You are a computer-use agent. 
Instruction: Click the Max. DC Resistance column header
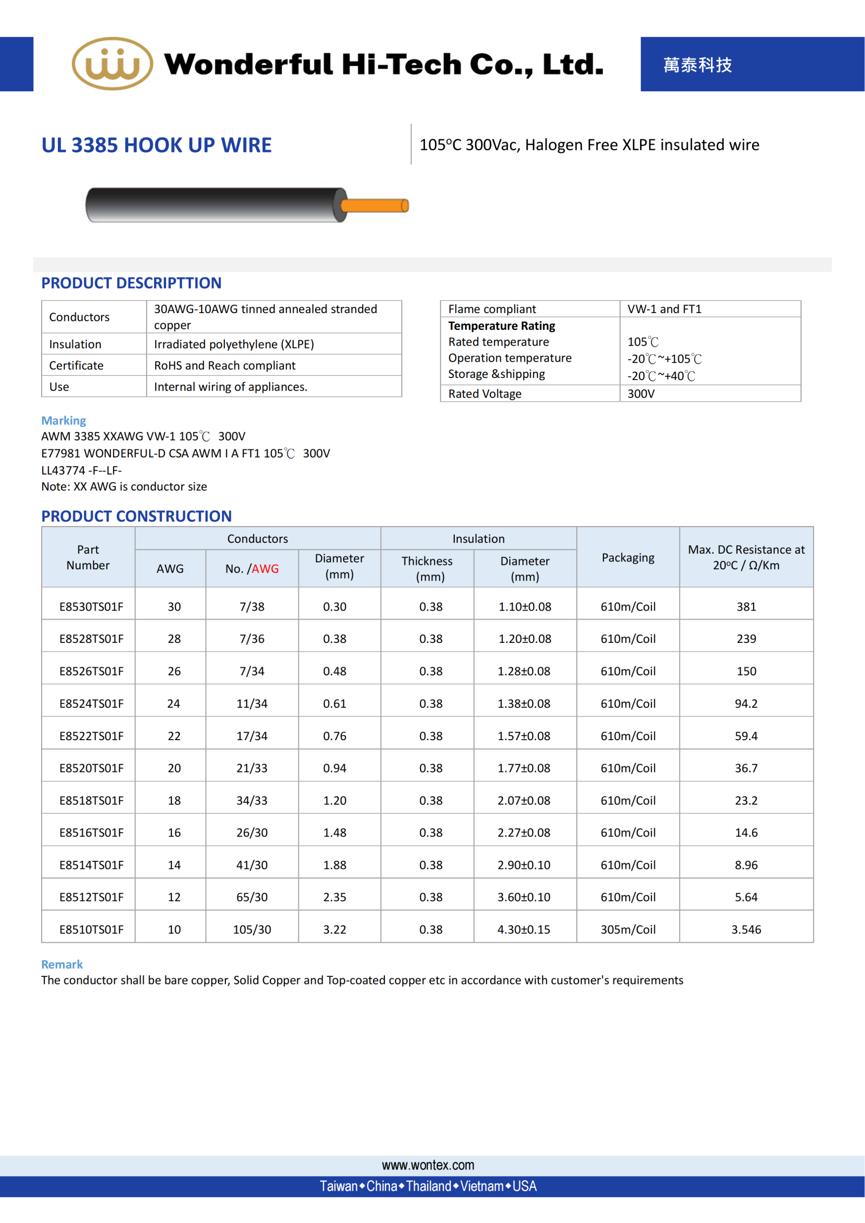click(746, 557)
